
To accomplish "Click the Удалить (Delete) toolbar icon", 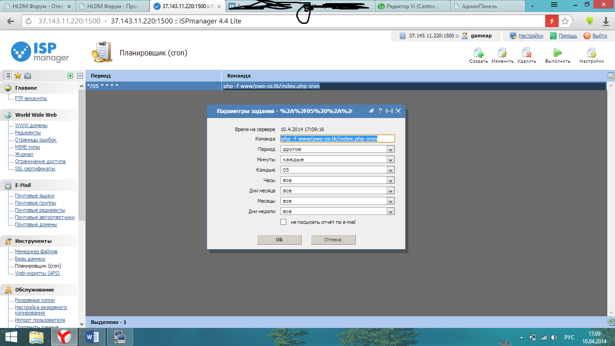I will pyautogui.click(x=526, y=53).
